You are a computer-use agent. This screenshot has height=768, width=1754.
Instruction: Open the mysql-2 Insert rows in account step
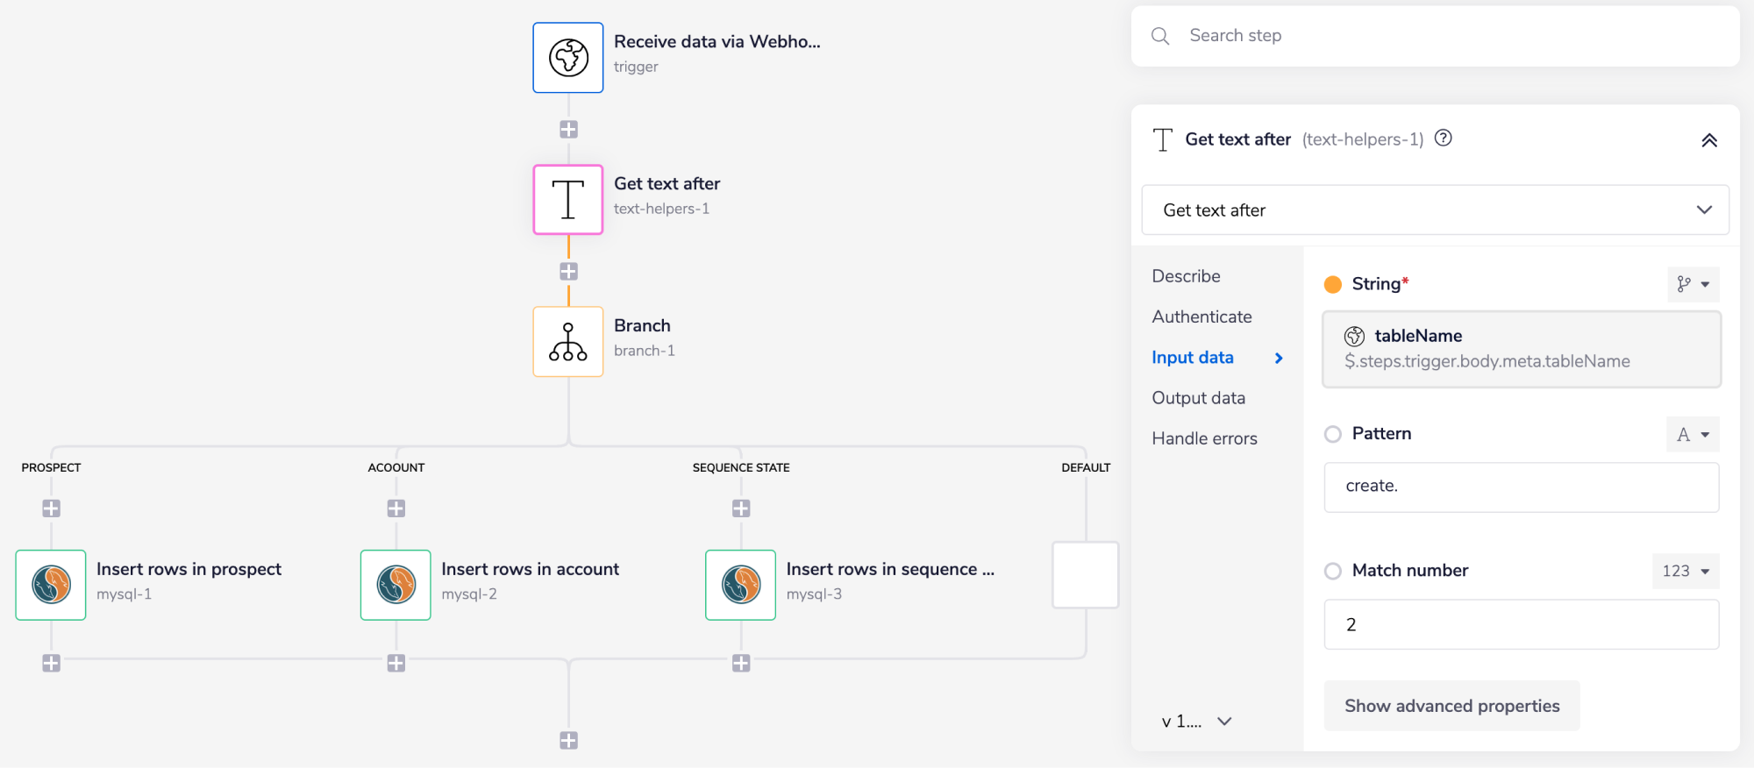(396, 585)
